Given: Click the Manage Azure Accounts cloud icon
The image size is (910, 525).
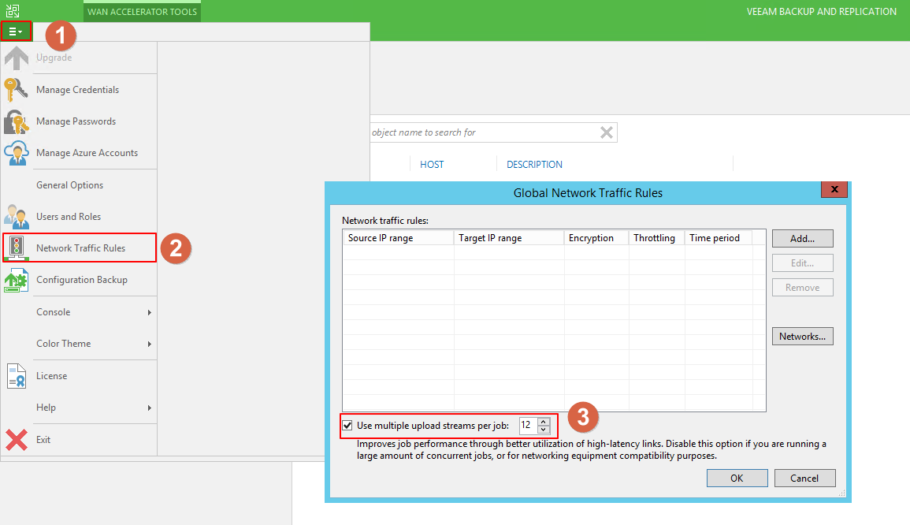Looking at the screenshot, I should pos(16,153).
